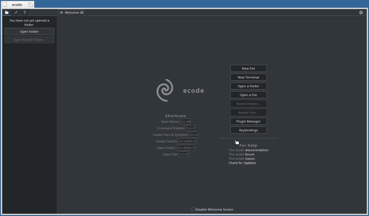Click the Open a Folder button
Screen dimensions: 369x216
point(248,86)
